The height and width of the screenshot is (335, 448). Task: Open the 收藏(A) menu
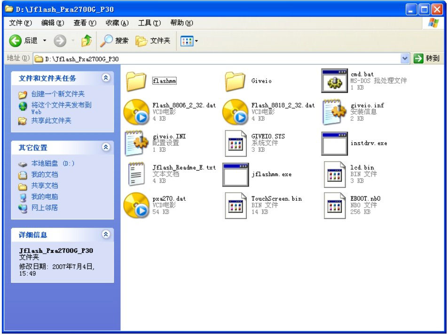[117, 23]
